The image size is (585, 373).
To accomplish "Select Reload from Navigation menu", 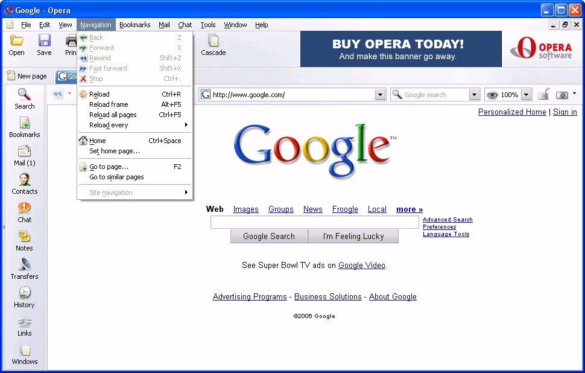I will tap(134, 94).
